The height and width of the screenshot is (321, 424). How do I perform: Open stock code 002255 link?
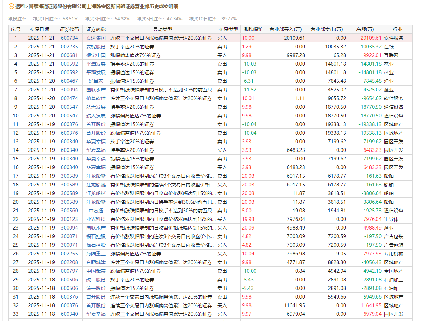tap(69, 254)
